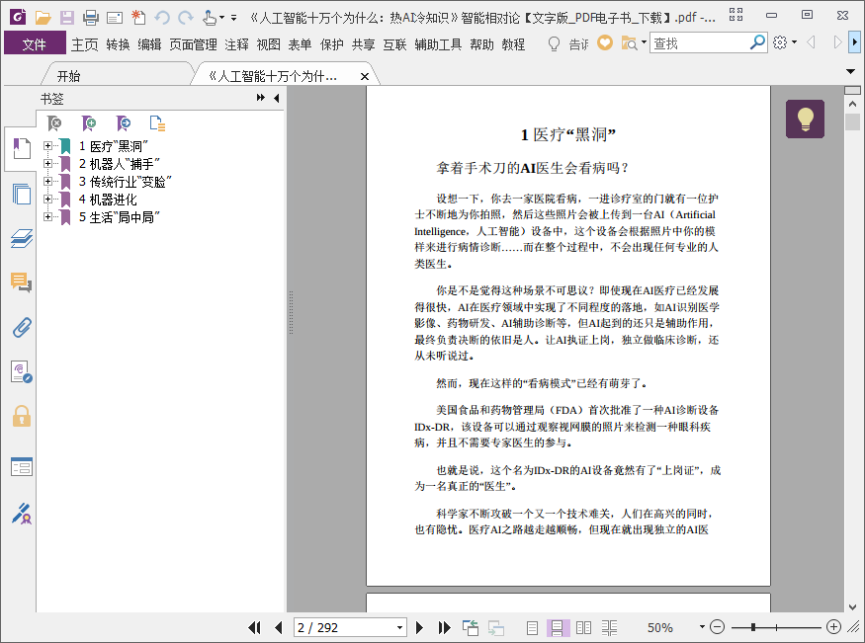Image resolution: width=865 pixels, height=643 pixels.
Task: Go to the previous page
Action: [278, 627]
